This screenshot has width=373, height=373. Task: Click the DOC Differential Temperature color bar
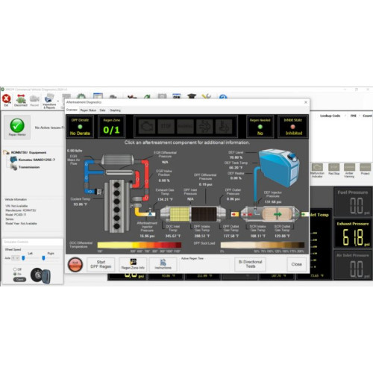(x=140, y=245)
